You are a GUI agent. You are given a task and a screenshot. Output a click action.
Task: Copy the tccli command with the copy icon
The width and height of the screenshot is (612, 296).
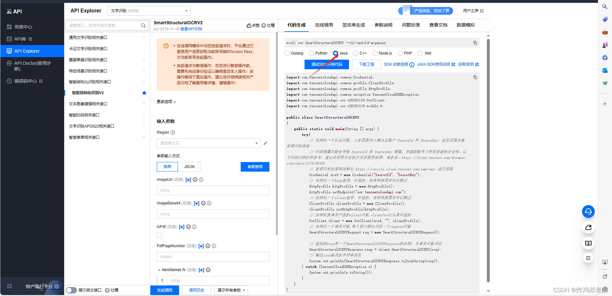pos(475,43)
